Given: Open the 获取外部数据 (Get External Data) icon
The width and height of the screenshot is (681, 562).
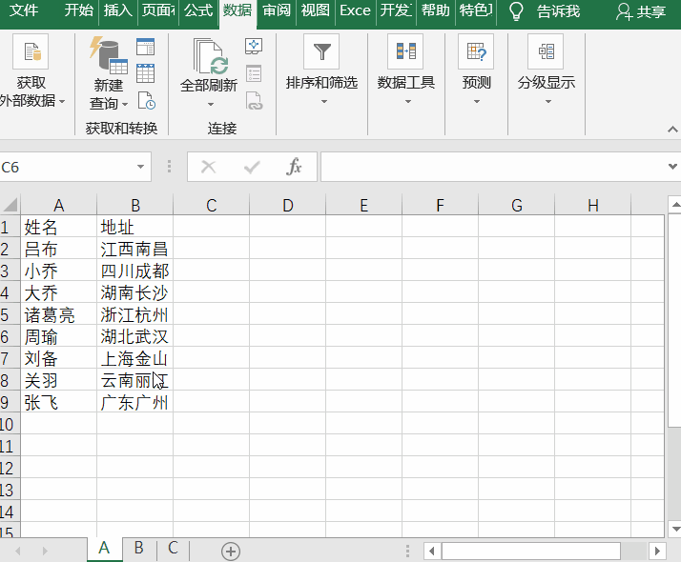Looking at the screenshot, I should click(x=31, y=51).
